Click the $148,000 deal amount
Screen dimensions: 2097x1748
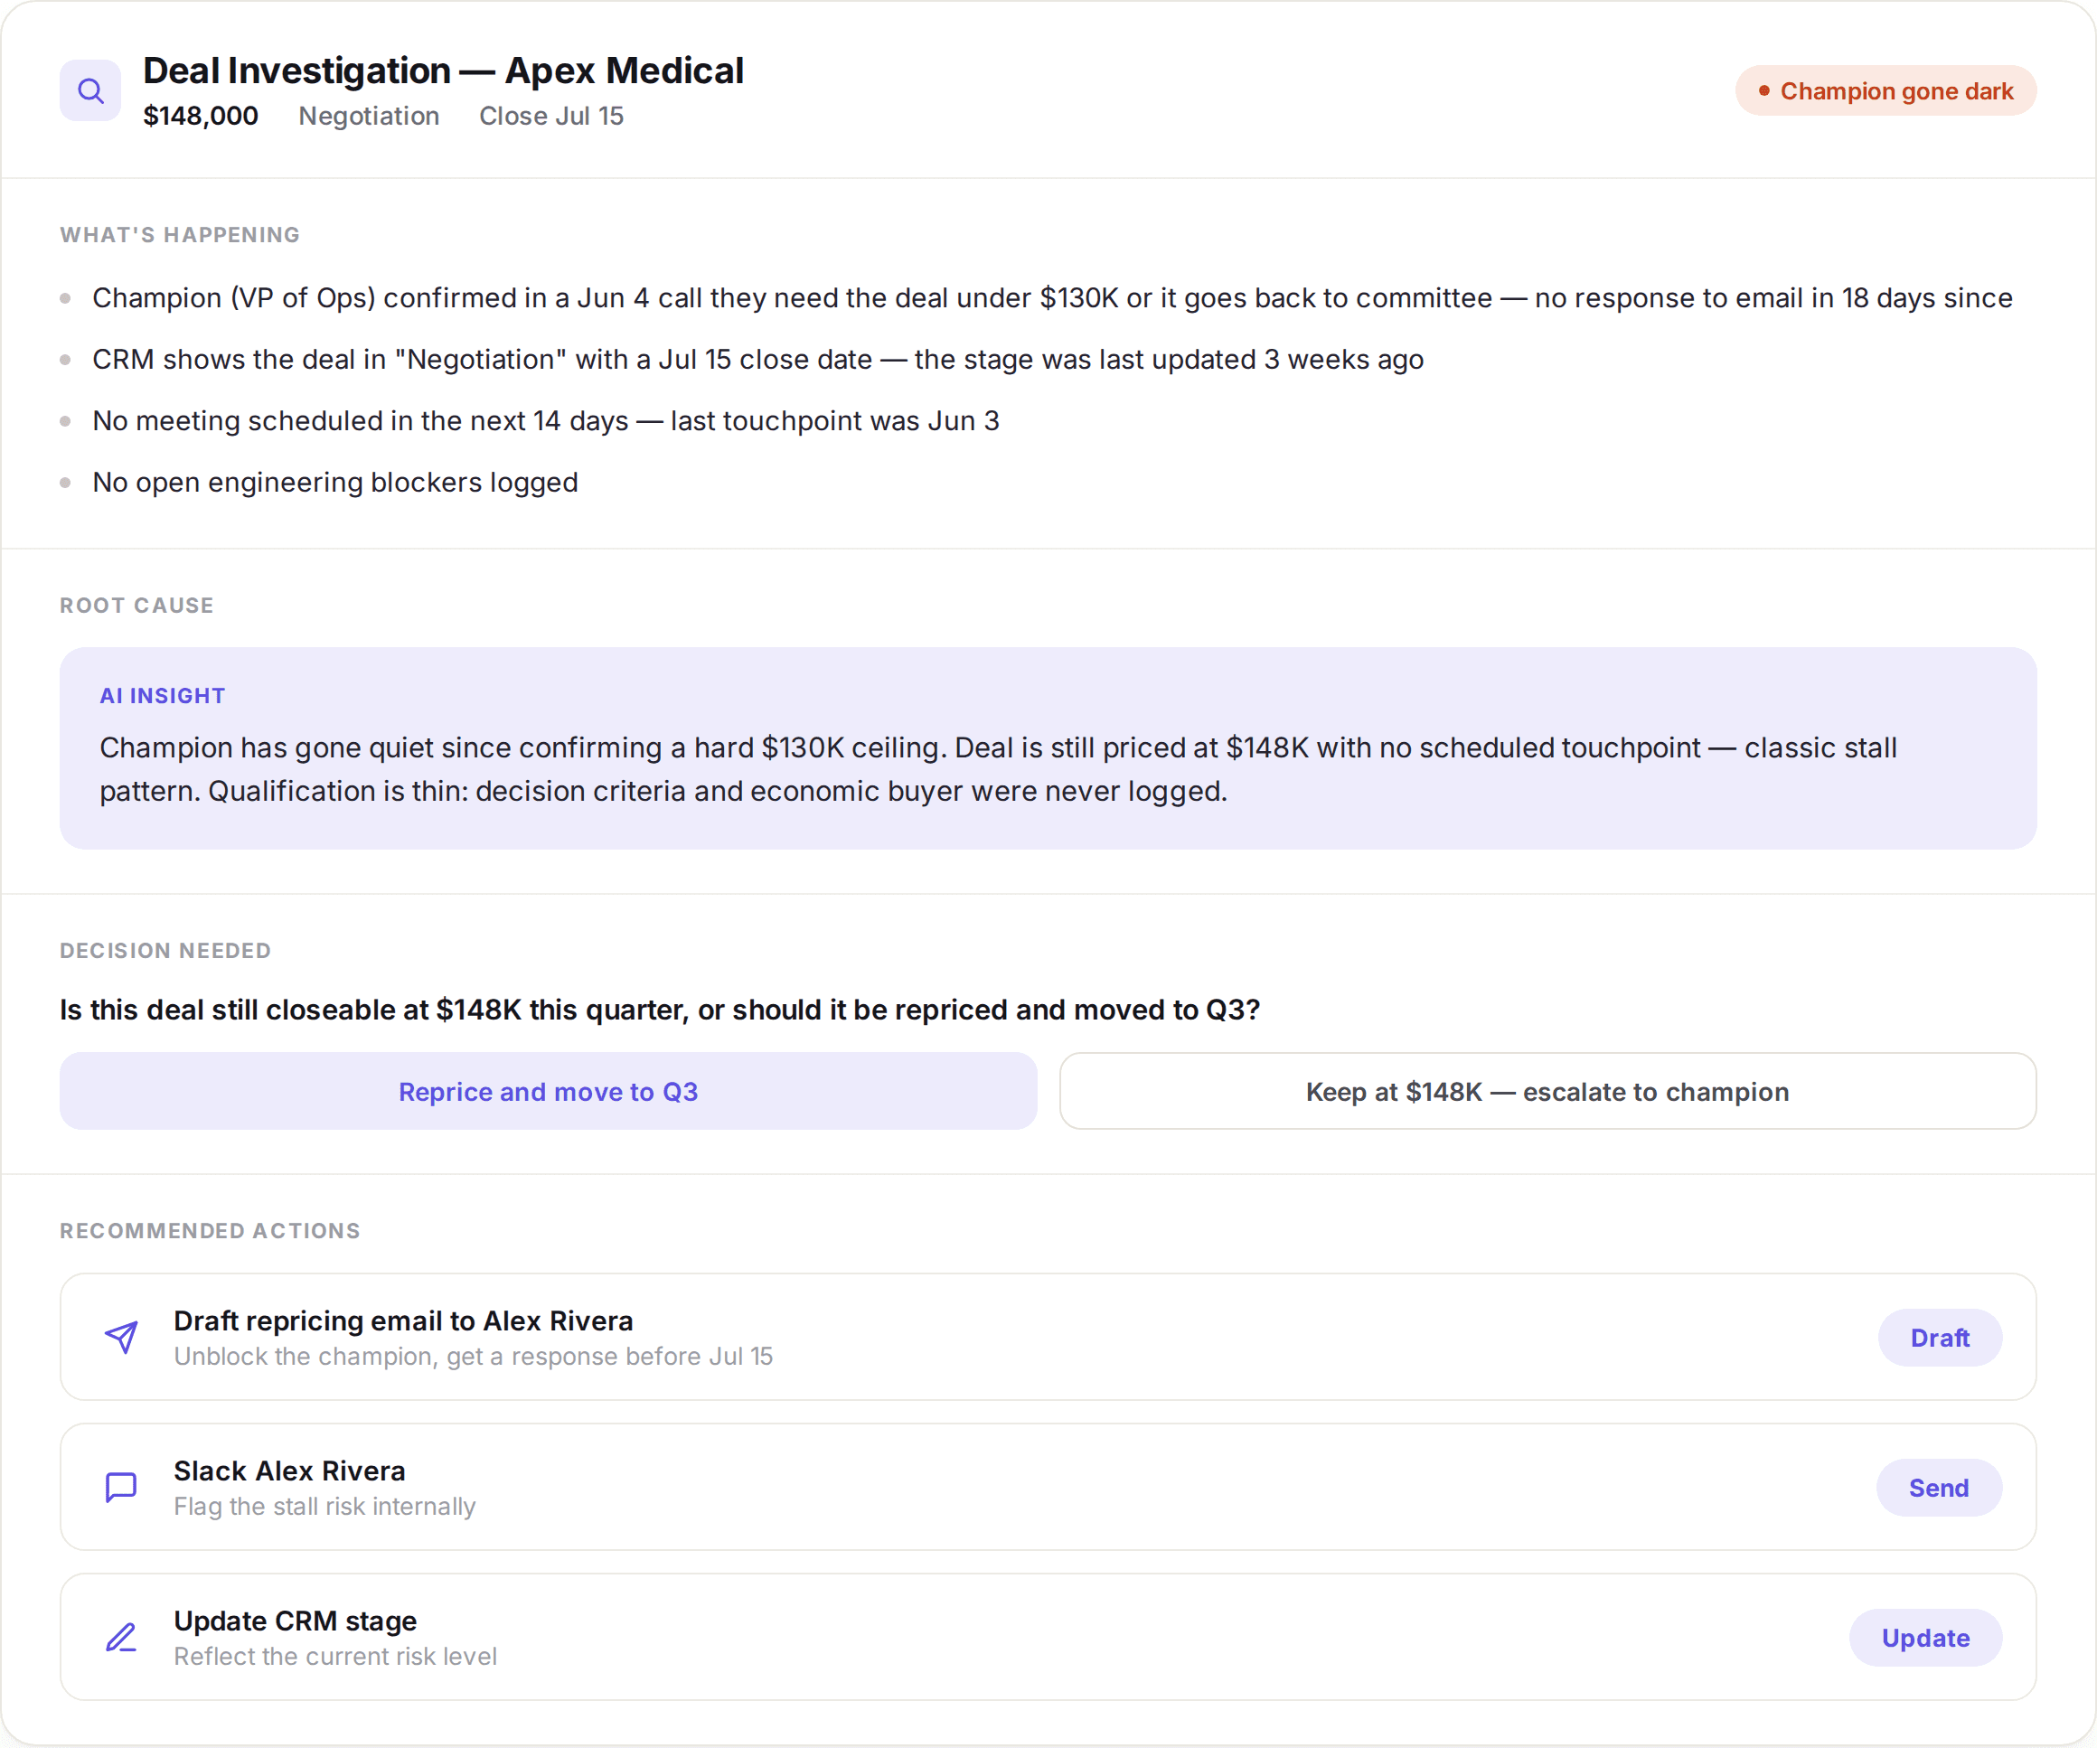(201, 116)
